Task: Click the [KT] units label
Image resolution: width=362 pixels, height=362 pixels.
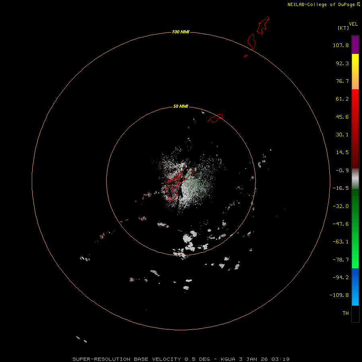Action: [x=343, y=28]
